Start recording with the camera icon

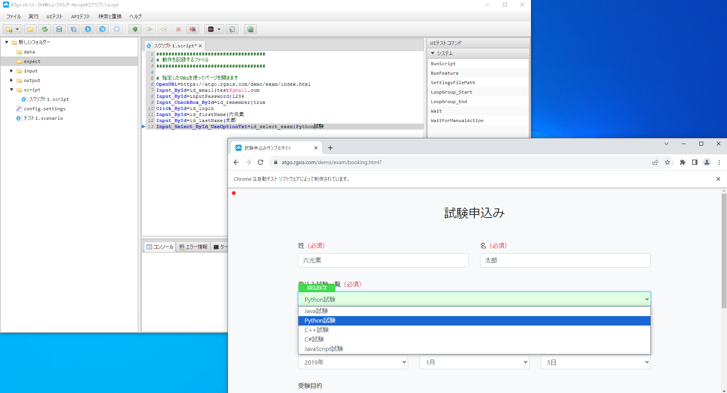point(211,29)
